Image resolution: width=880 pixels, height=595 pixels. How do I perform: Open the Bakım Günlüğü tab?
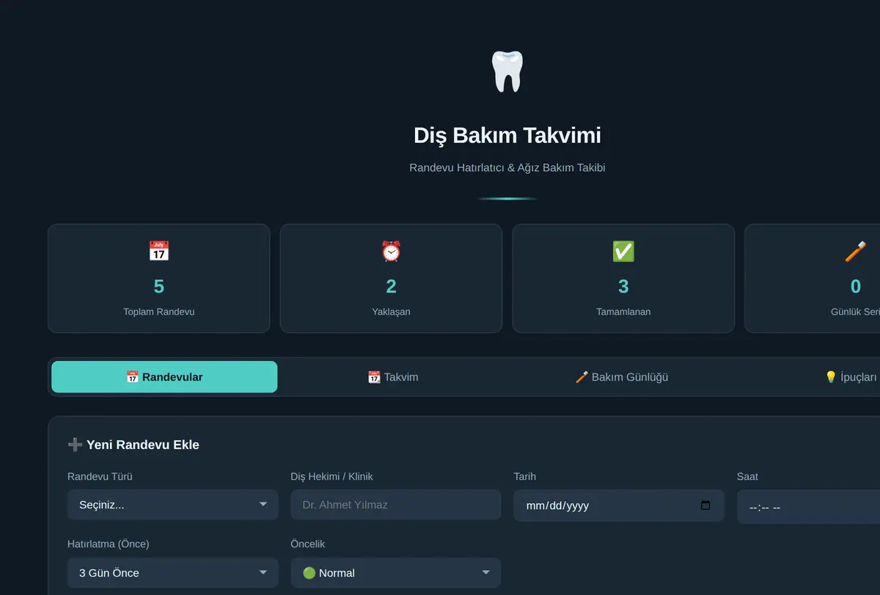[x=622, y=377]
